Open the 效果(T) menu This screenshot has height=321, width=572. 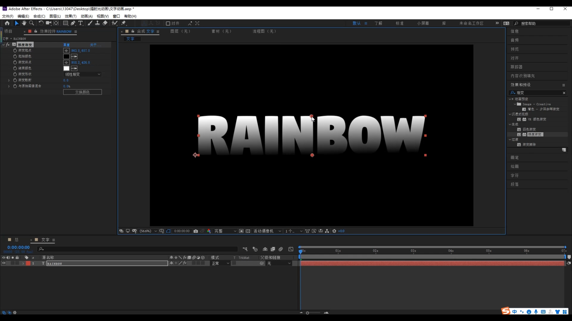click(71, 16)
